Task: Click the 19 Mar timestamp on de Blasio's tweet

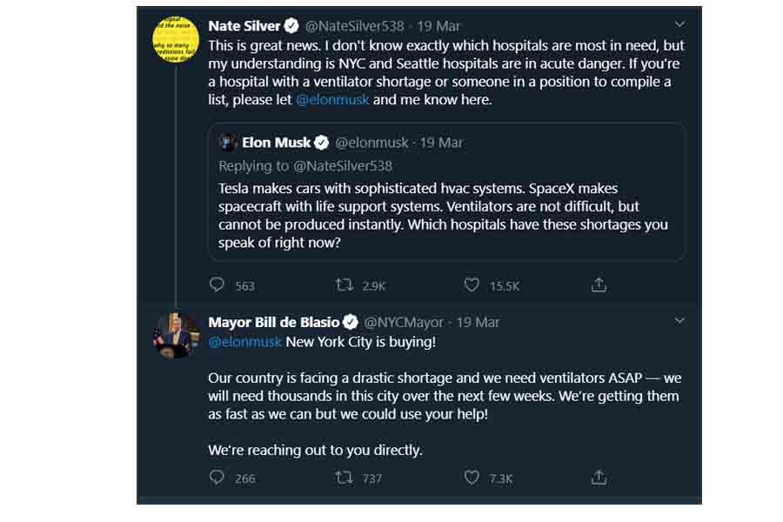Action: [x=478, y=323]
